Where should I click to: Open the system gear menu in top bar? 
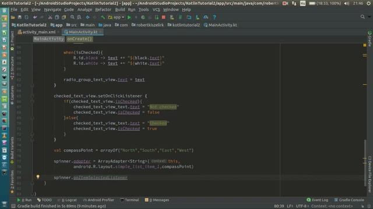click(x=368, y=3)
